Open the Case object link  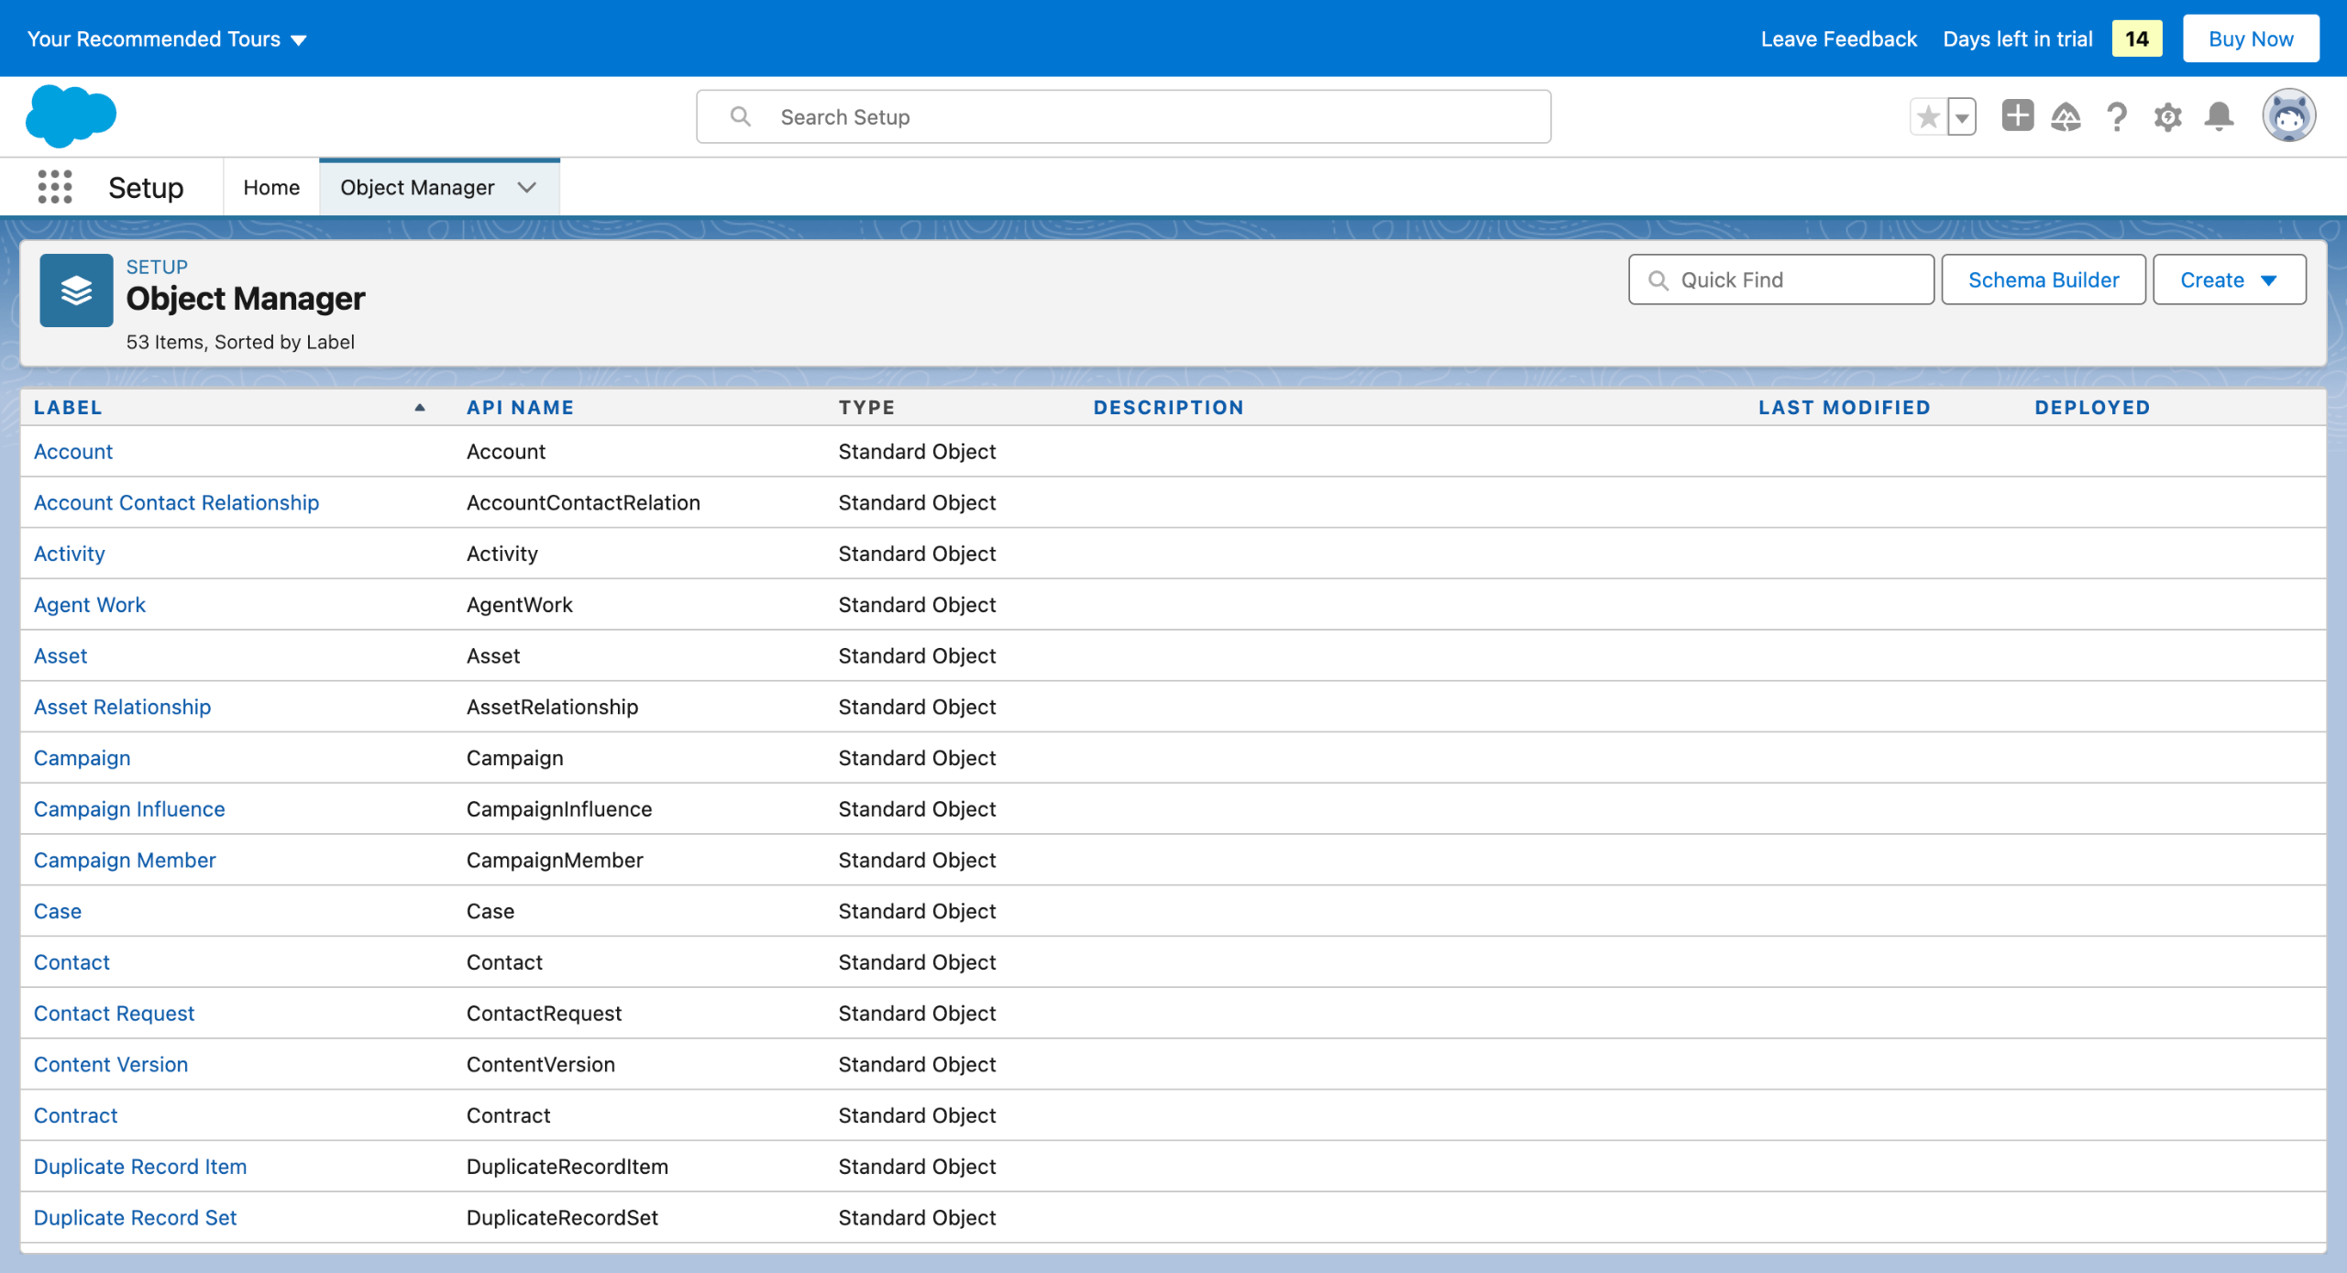click(58, 912)
